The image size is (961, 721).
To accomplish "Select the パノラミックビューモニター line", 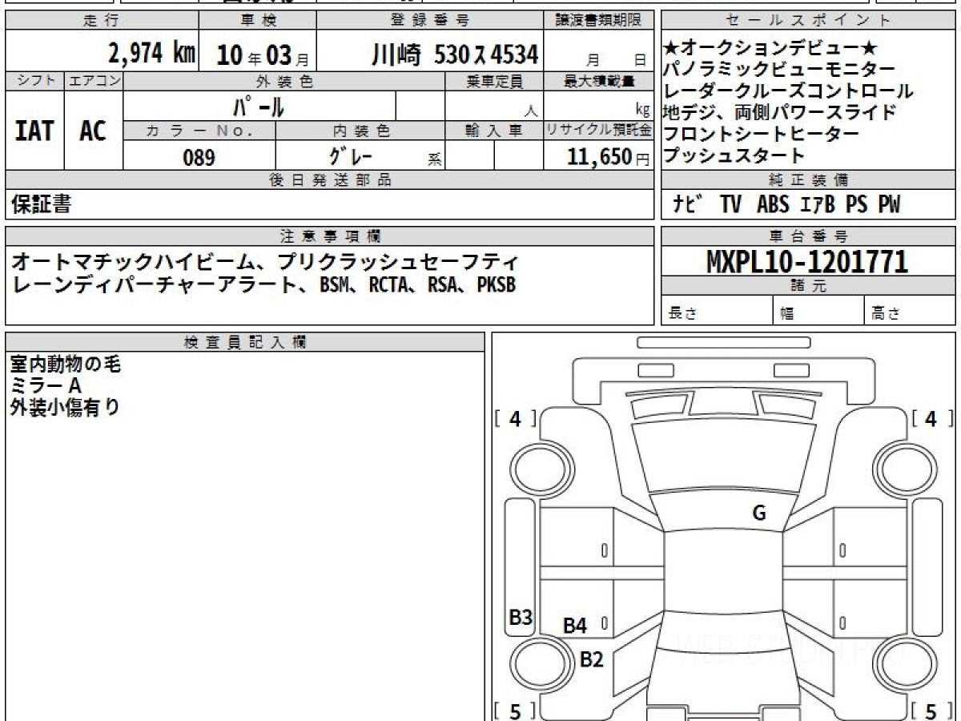I will coord(780,70).
